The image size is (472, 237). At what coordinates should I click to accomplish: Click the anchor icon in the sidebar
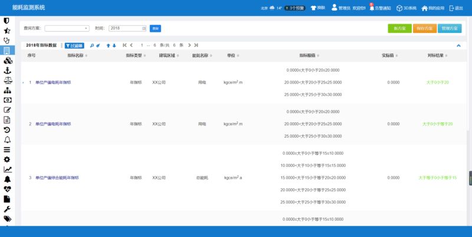click(7, 70)
